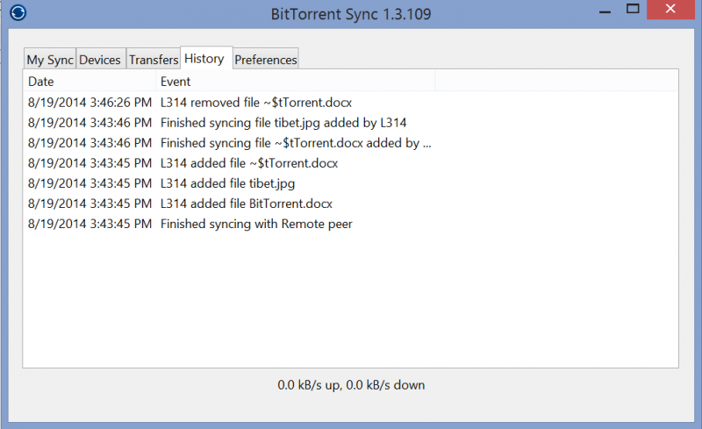Switch to the My Sync tab
Image resolution: width=702 pixels, height=429 pixels.
(50, 59)
